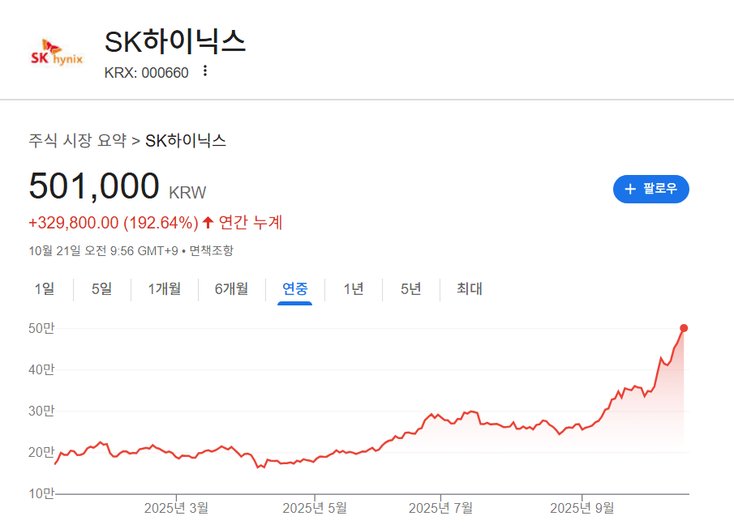The image size is (734, 529).
Task: Click the plus icon in Follow button
Action: (x=629, y=189)
